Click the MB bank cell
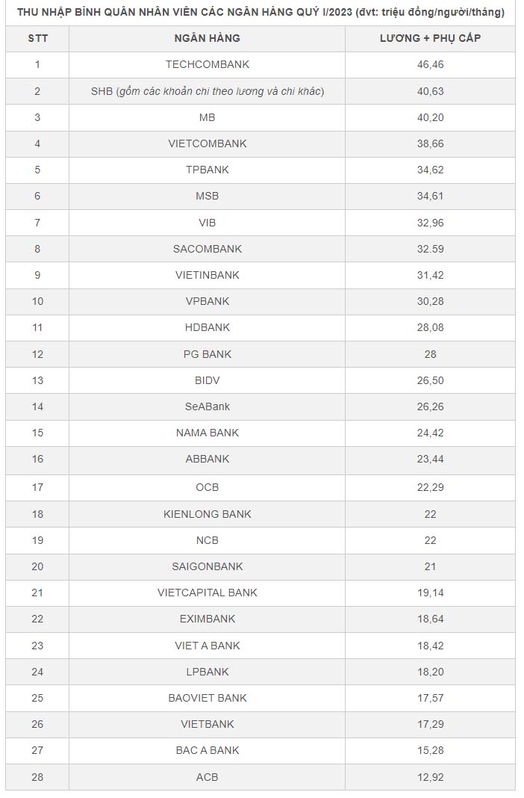The image size is (524, 798). pyautogui.click(x=207, y=117)
